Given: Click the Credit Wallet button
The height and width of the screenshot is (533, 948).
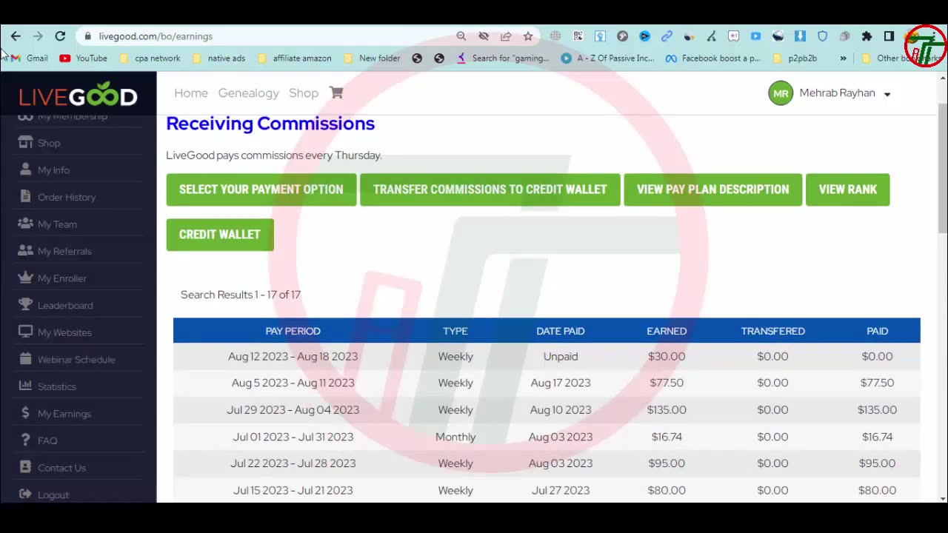Looking at the screenshot, I should point(220,235).
